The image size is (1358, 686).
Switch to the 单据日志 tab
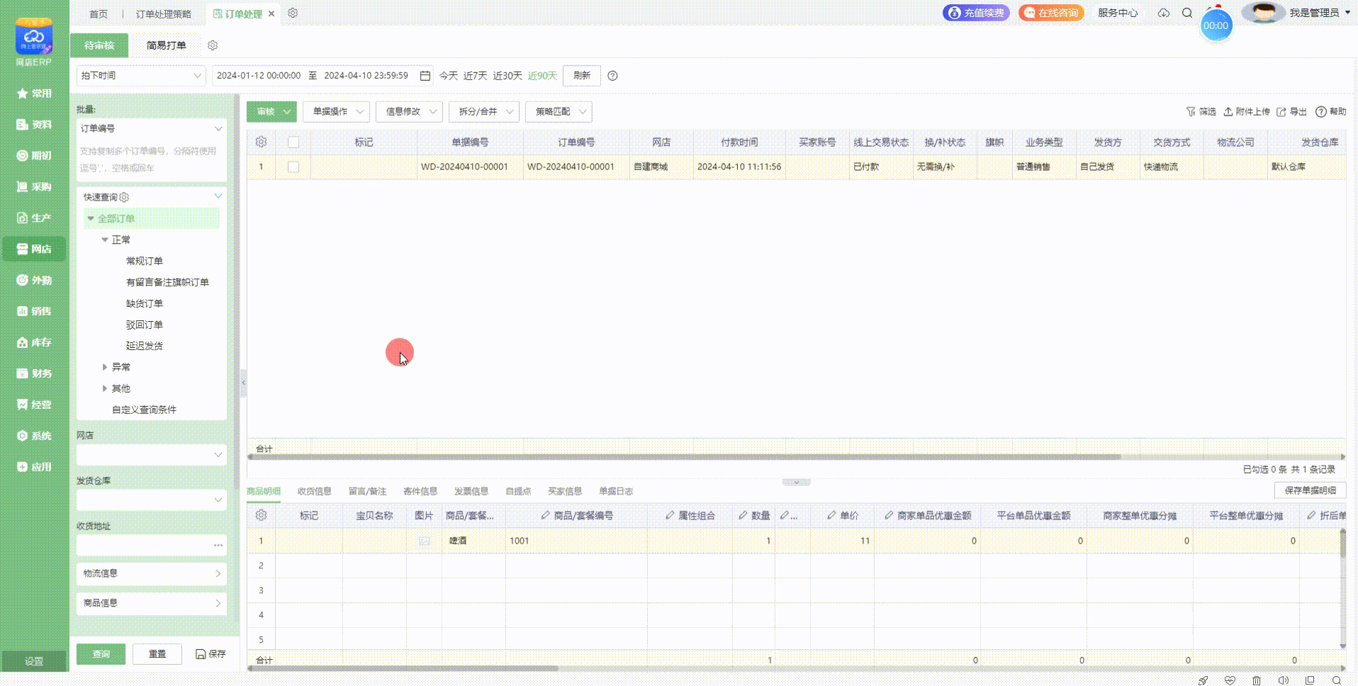(x=616, y=491)
